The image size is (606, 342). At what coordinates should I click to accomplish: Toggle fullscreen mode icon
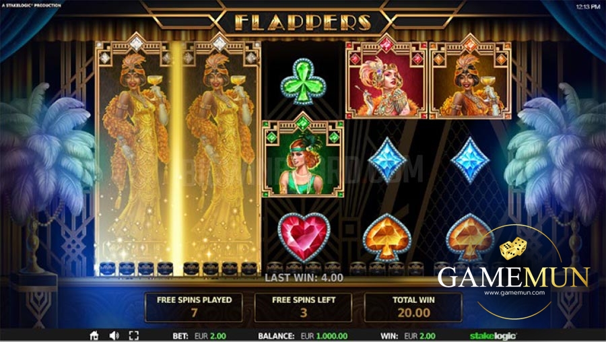tap(134, 335)
